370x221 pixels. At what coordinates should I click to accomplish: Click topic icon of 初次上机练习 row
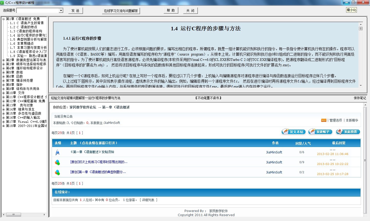tap(58, 162)
